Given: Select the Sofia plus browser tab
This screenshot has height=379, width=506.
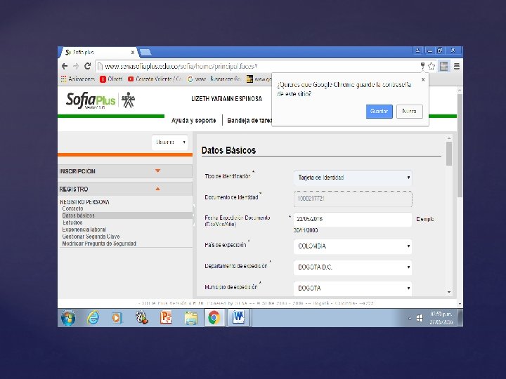Looking at the screenshot, I should click(98, 52).
